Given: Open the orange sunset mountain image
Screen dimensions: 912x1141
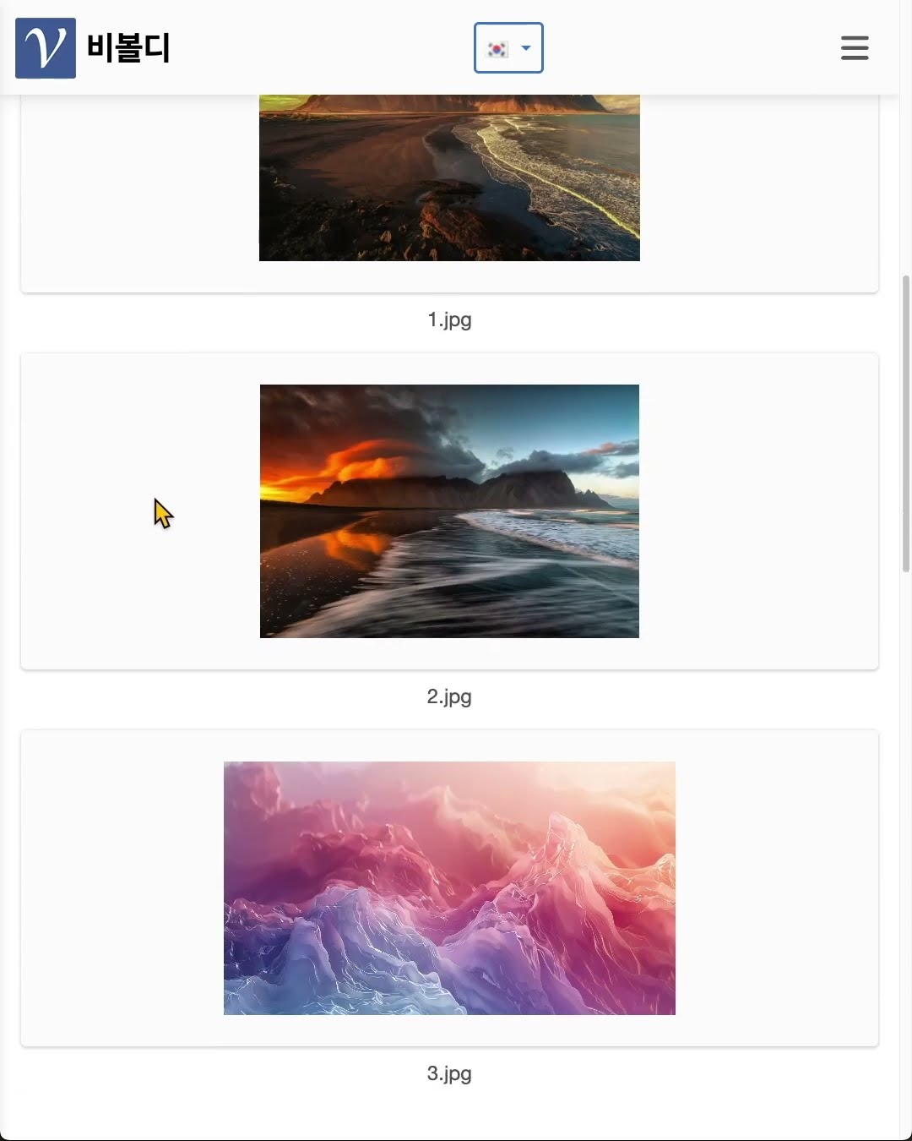Looking at the screenshot, I should point(449,511).
